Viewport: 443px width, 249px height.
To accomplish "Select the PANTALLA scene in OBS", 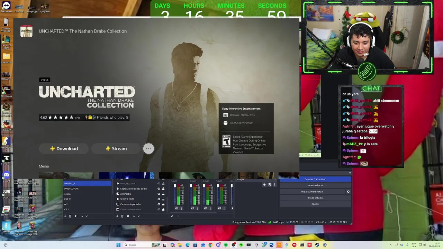I will pos(87,184).
